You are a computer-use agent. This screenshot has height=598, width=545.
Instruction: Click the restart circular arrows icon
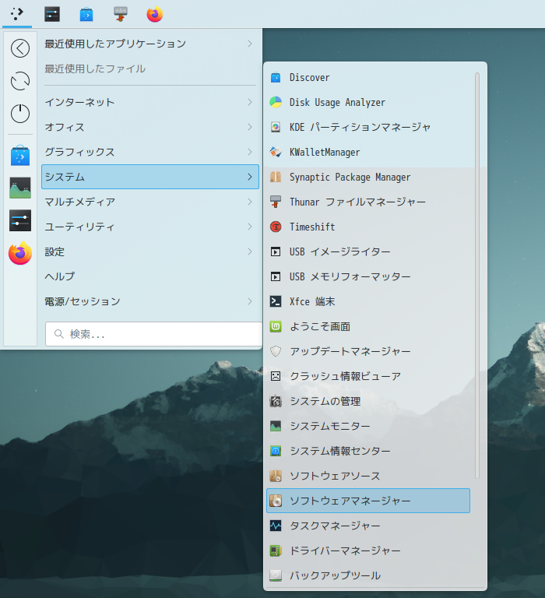coord(20,81)
